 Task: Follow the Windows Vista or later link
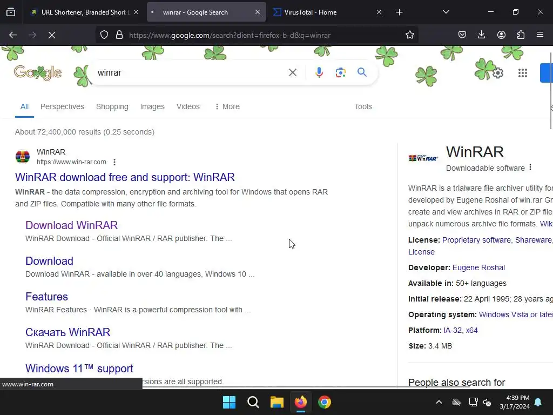click(x=516, y=314)
